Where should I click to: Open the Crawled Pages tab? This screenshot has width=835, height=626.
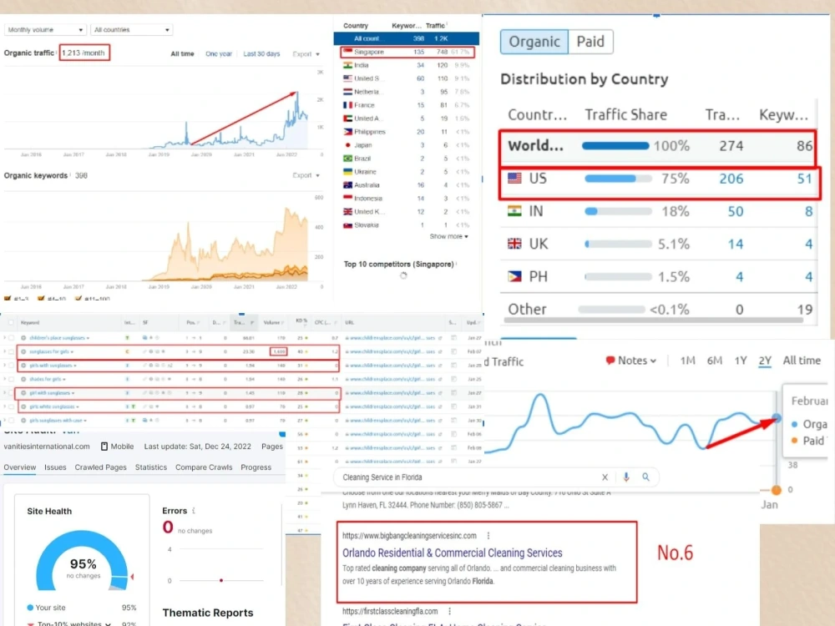(x=101, y=467)
